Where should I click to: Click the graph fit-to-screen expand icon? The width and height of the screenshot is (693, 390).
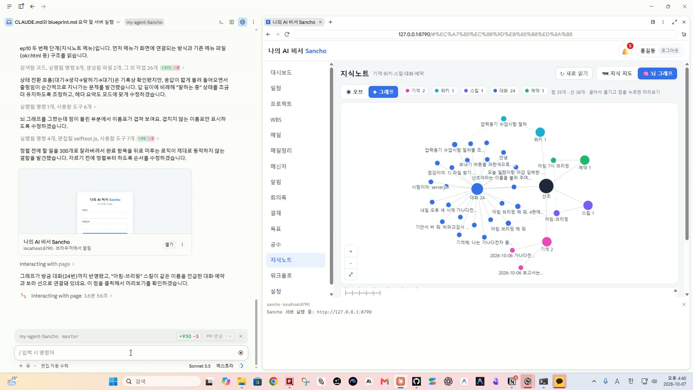(x=351, y=274)
